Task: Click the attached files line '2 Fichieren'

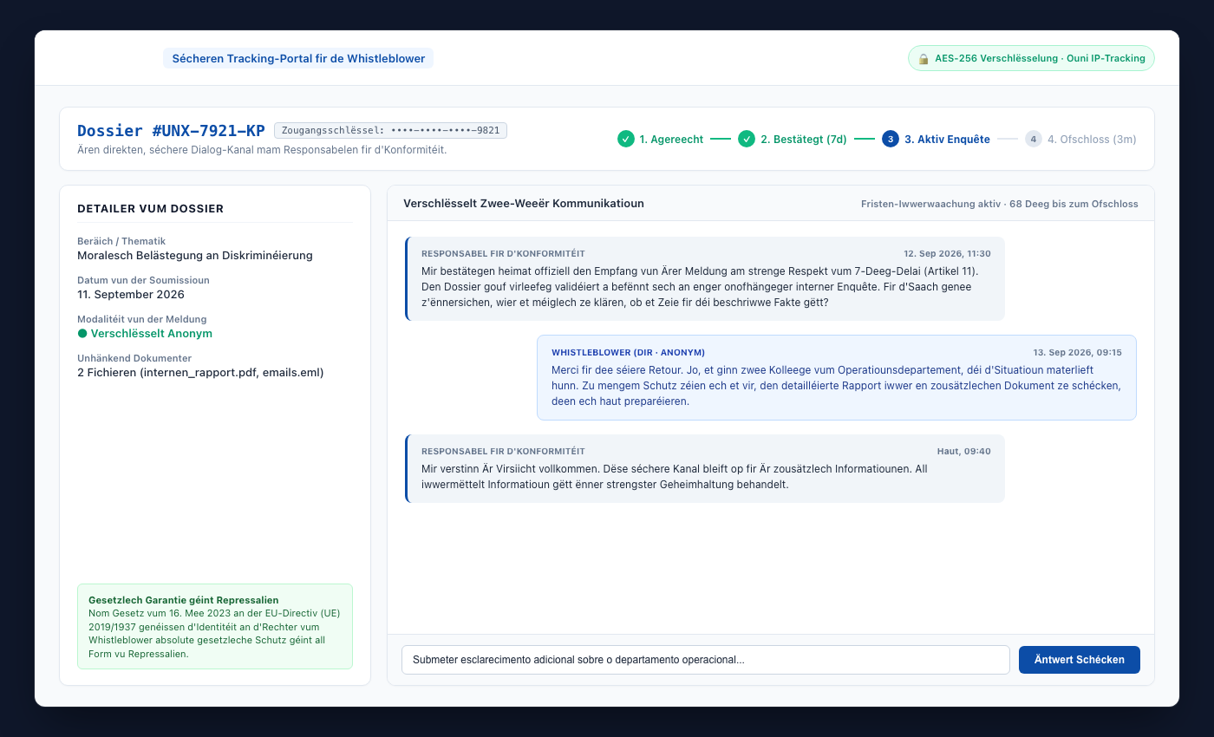Action: point(200,372)
